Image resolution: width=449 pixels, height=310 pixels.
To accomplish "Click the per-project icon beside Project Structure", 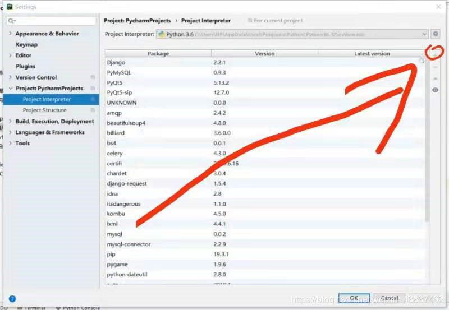I will pos(93,110).
